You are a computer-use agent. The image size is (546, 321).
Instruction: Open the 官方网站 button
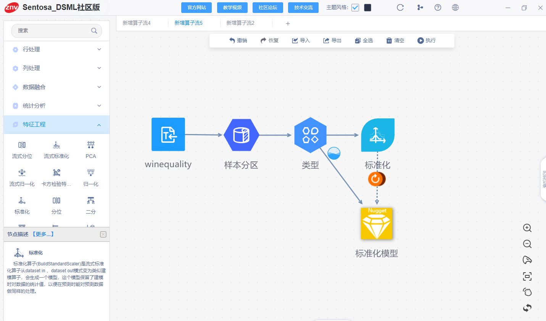point(196,8)
